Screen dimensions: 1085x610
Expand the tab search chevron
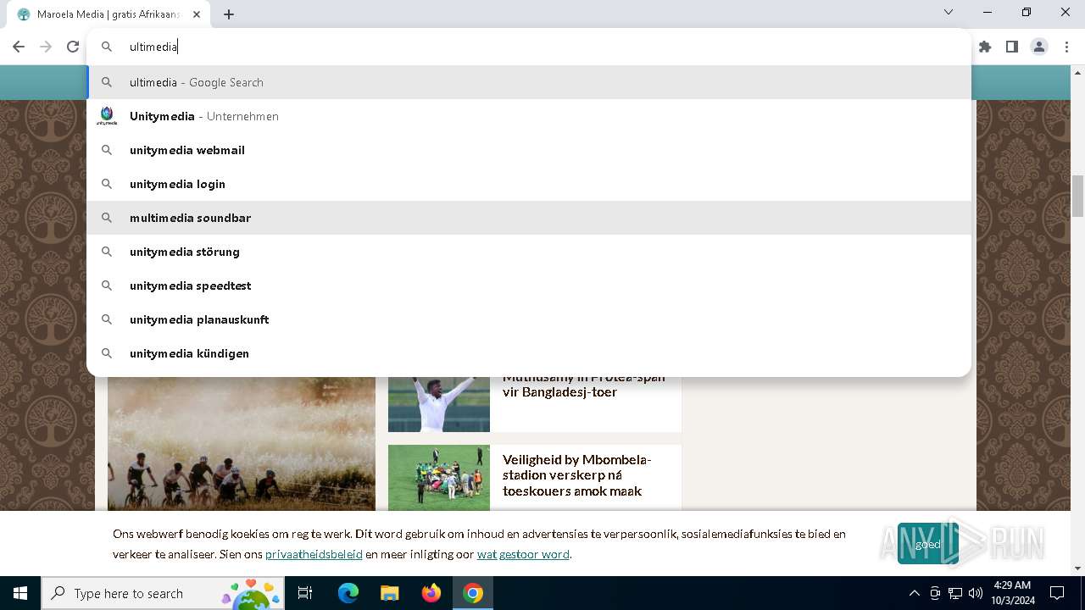click(x=949, y=13)
